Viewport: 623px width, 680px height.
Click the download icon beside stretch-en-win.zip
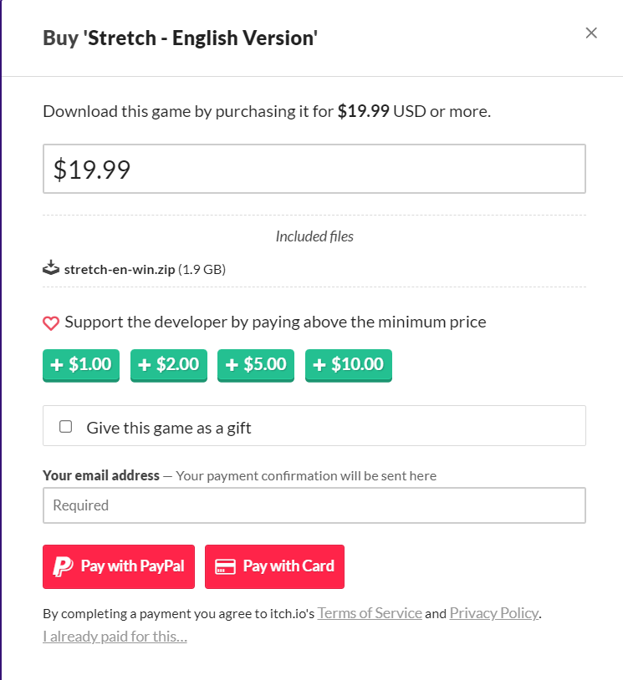51,268
